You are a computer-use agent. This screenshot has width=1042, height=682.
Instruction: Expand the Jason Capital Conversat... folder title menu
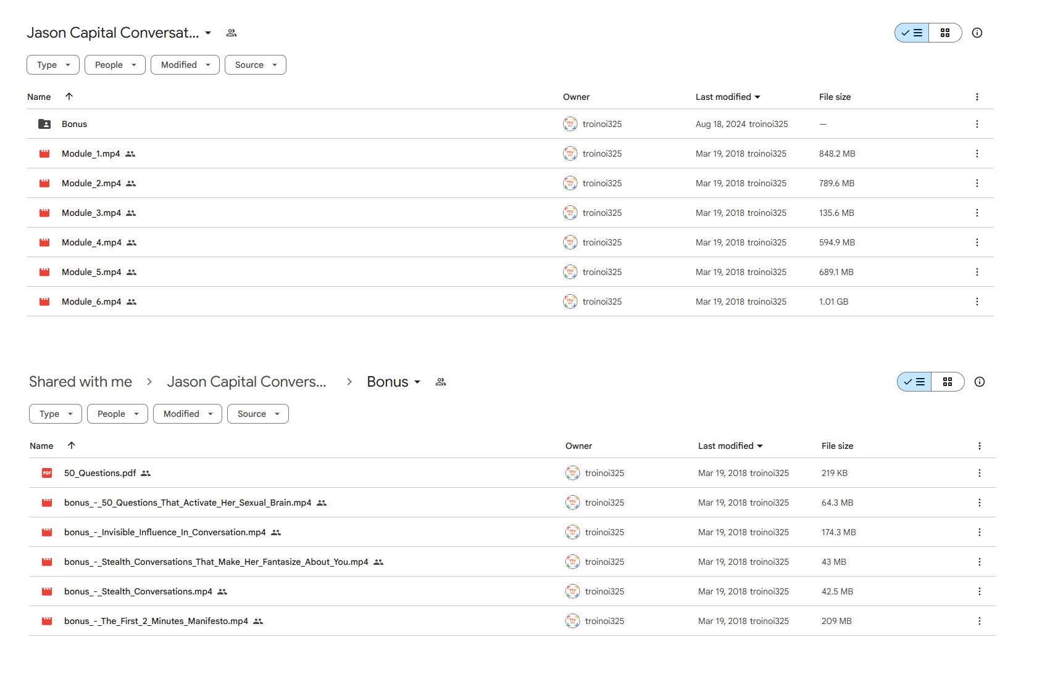pyautogui.click(x=208, y=33)
